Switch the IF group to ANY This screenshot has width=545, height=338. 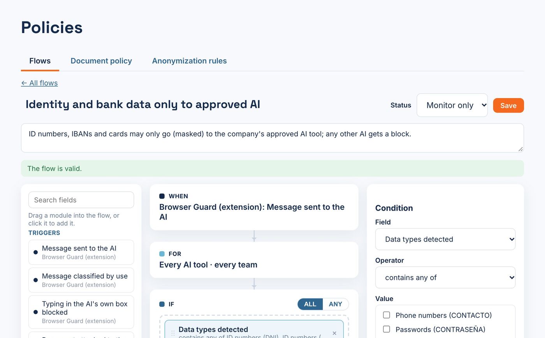(336, 304)
